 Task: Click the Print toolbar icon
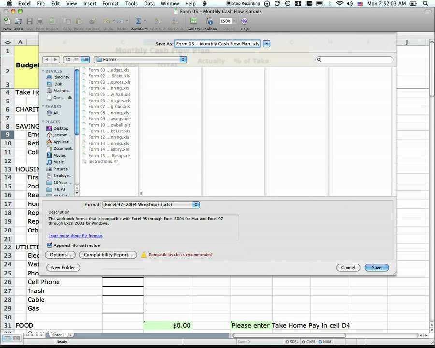point(40,21)
